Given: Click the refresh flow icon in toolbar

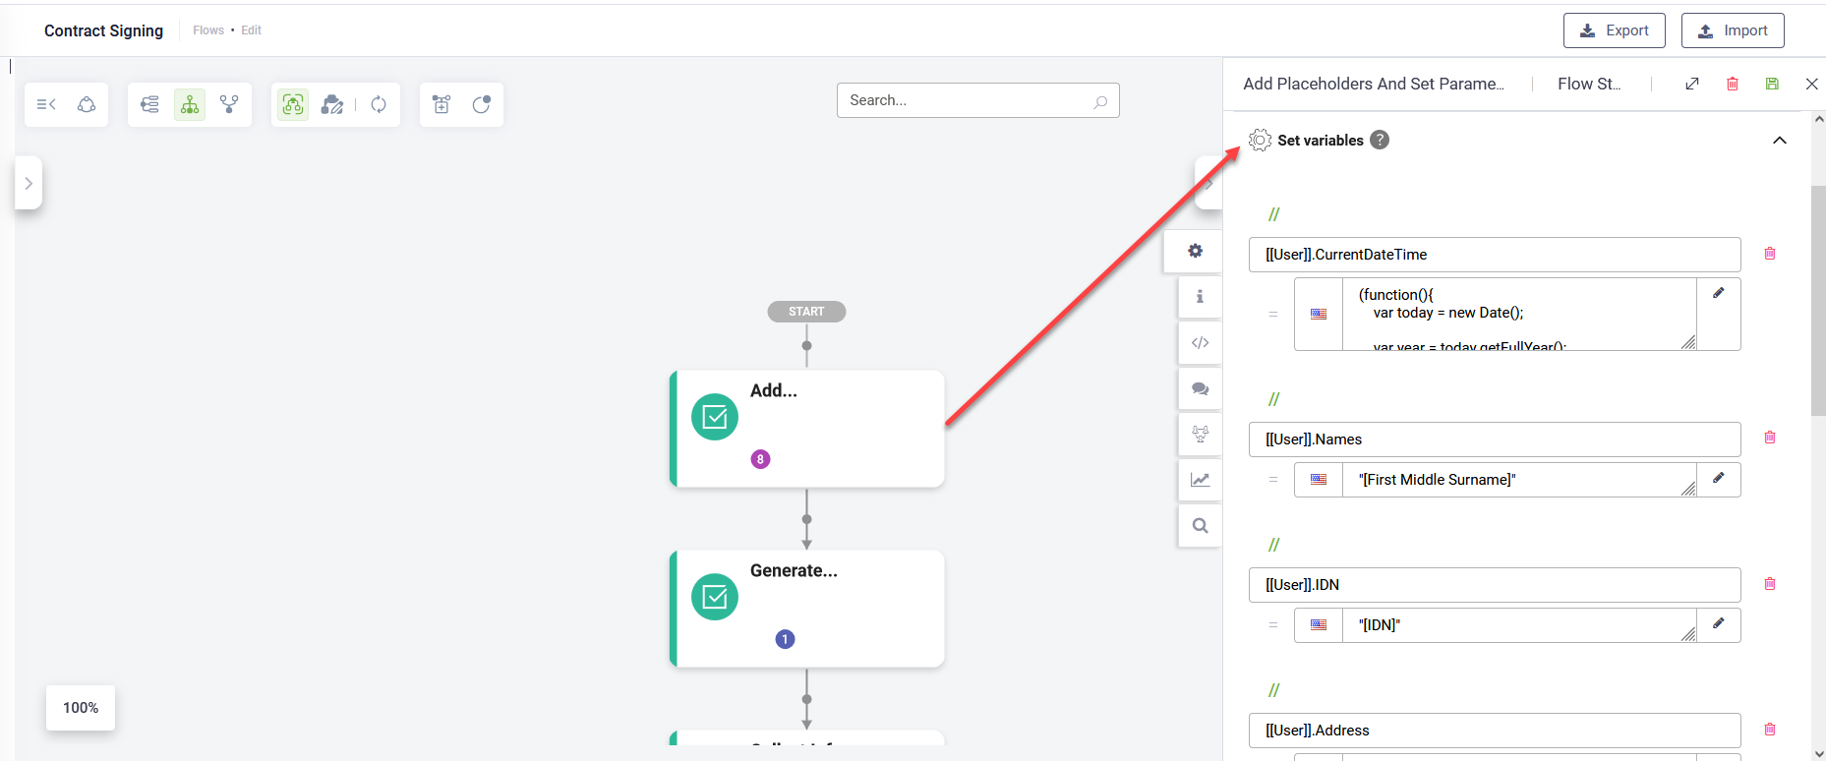Looking at the screenshot, I should [379, 104].
